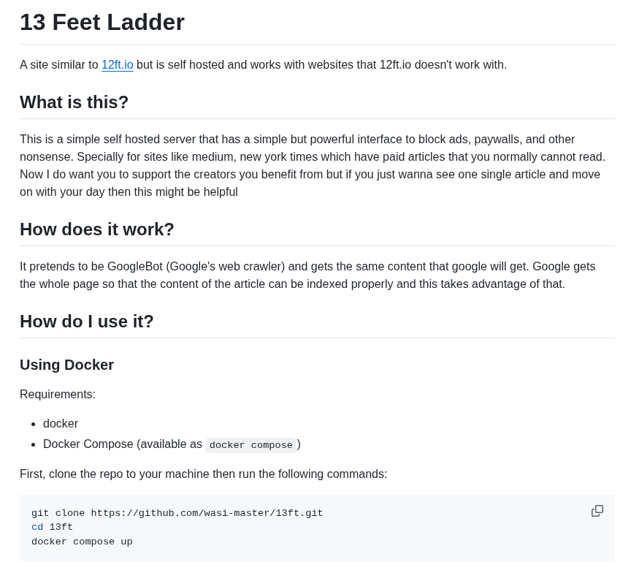This screenshot has height=562, width=631.
Task: Click the Docker Compose bullet item text
Action: pos(172,444)
